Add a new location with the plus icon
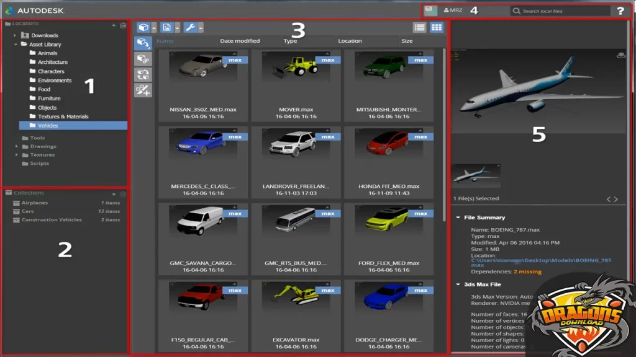 (x=114, y=25)
